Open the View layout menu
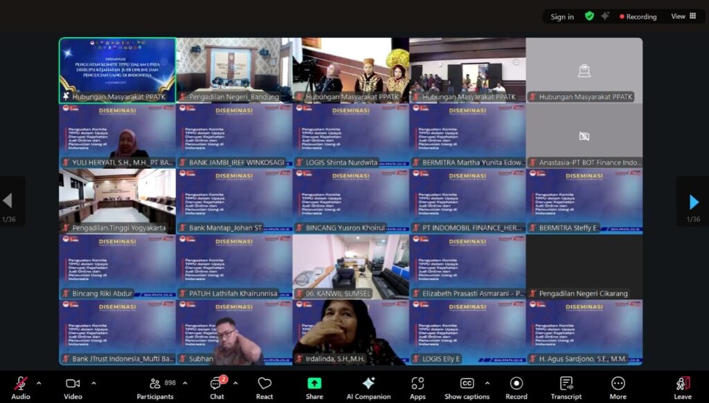 point(683,17)
